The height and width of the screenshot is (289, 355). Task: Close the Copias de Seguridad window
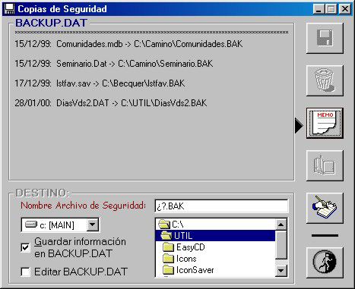tap(345, 9)
